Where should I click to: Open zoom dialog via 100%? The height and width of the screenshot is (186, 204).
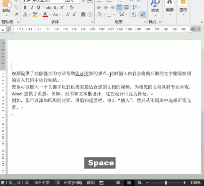195,183
